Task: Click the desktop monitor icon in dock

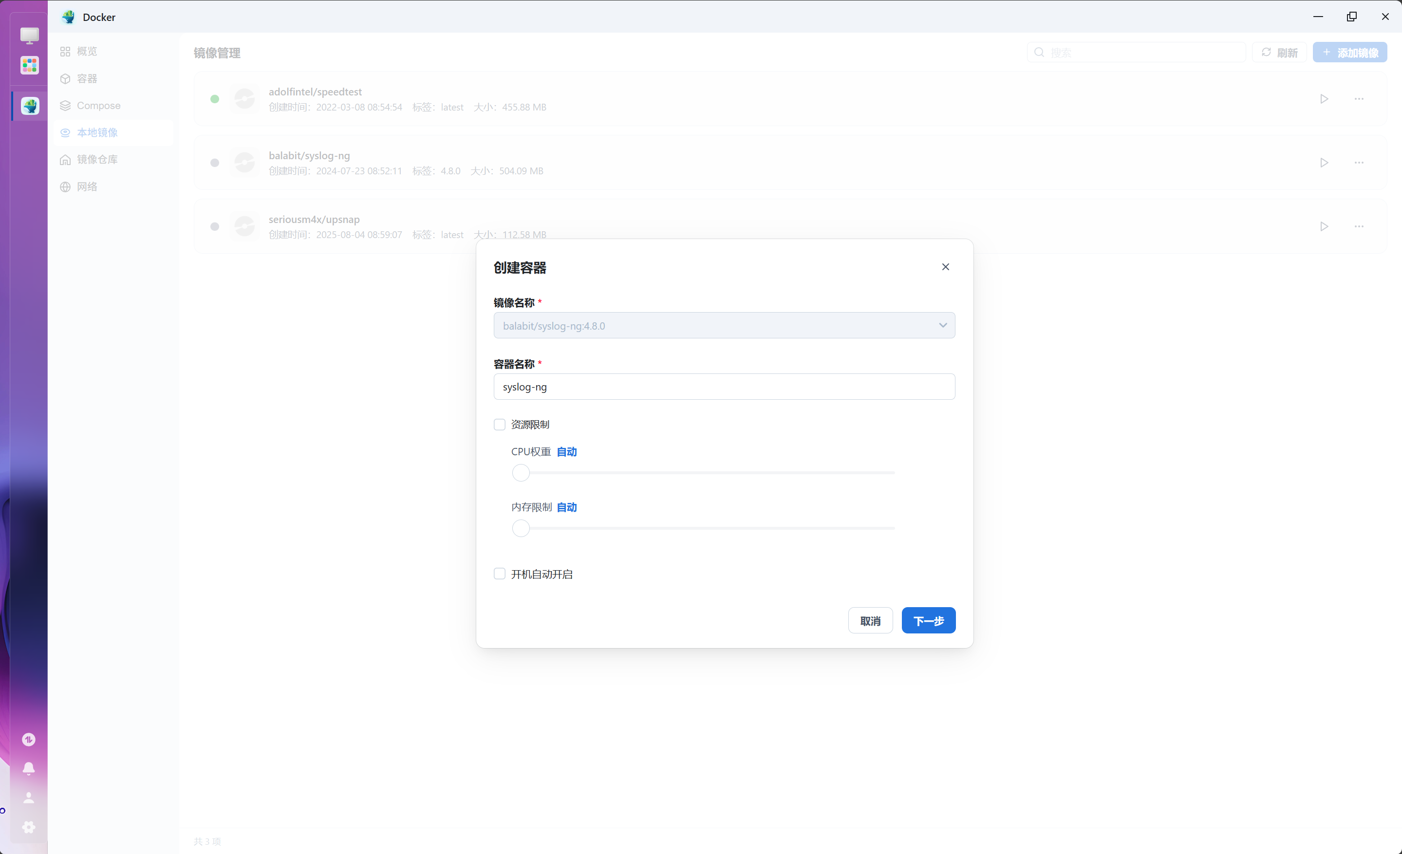Action: (x=30, y=35)
